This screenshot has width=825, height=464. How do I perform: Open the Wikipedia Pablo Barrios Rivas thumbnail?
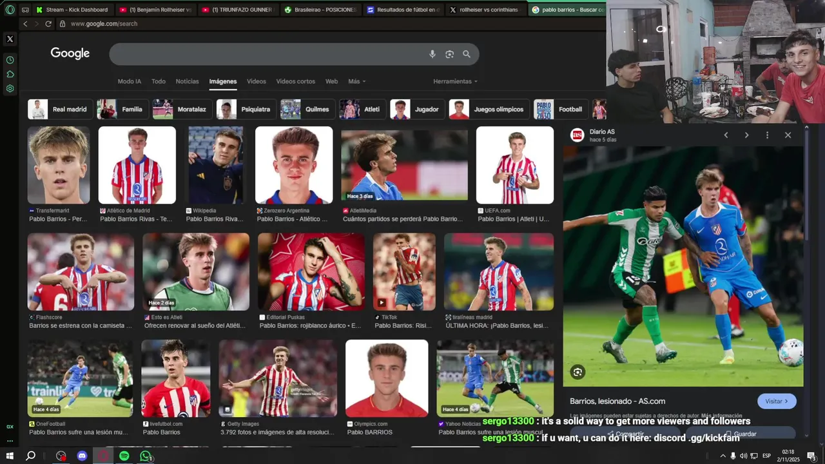click(215, 165)
